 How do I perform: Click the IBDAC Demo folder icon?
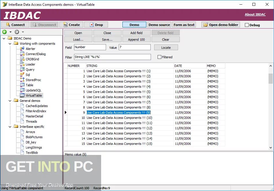[x=10, y=38]
